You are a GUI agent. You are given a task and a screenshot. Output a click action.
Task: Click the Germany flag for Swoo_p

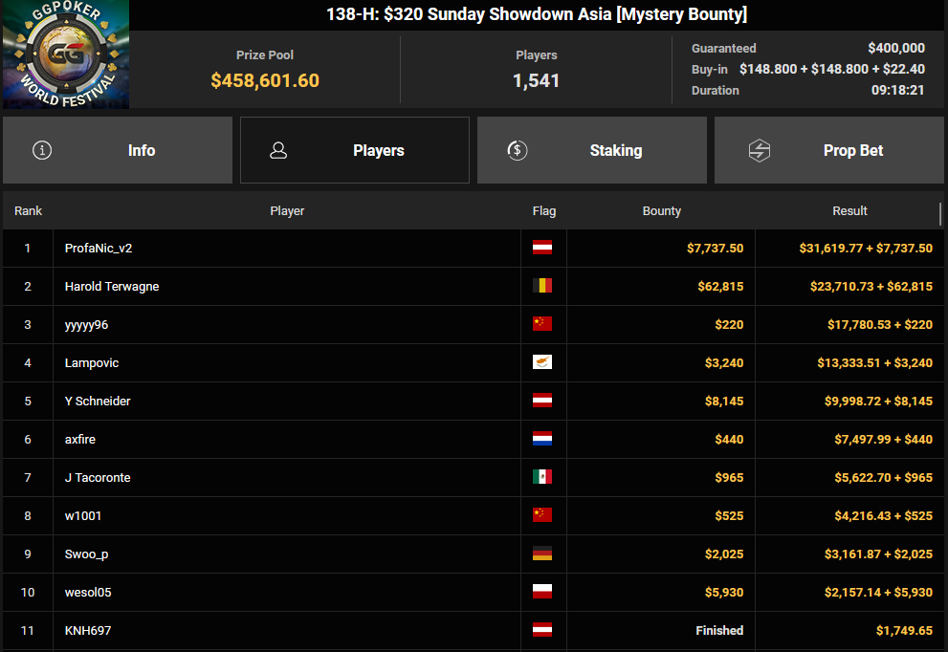tap(542, 554)
